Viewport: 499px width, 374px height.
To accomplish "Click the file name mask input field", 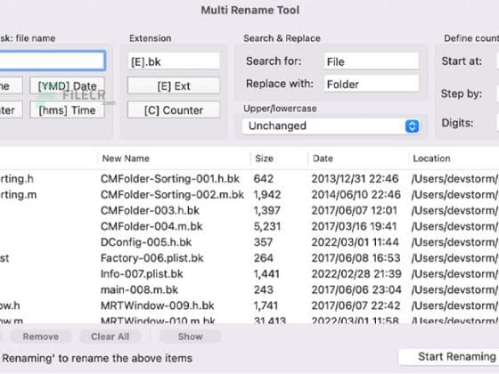I will click(x=53, y=61).
